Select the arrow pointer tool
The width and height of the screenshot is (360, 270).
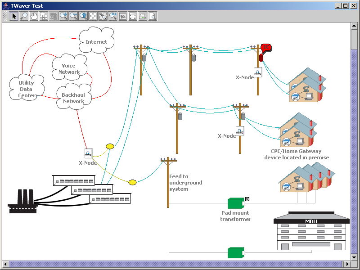pyautogui.click(x=14, y=16)
